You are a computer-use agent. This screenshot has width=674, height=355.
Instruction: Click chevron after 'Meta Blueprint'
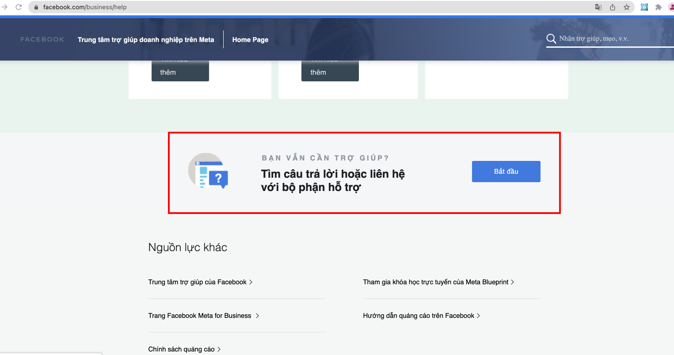[512, 282]
